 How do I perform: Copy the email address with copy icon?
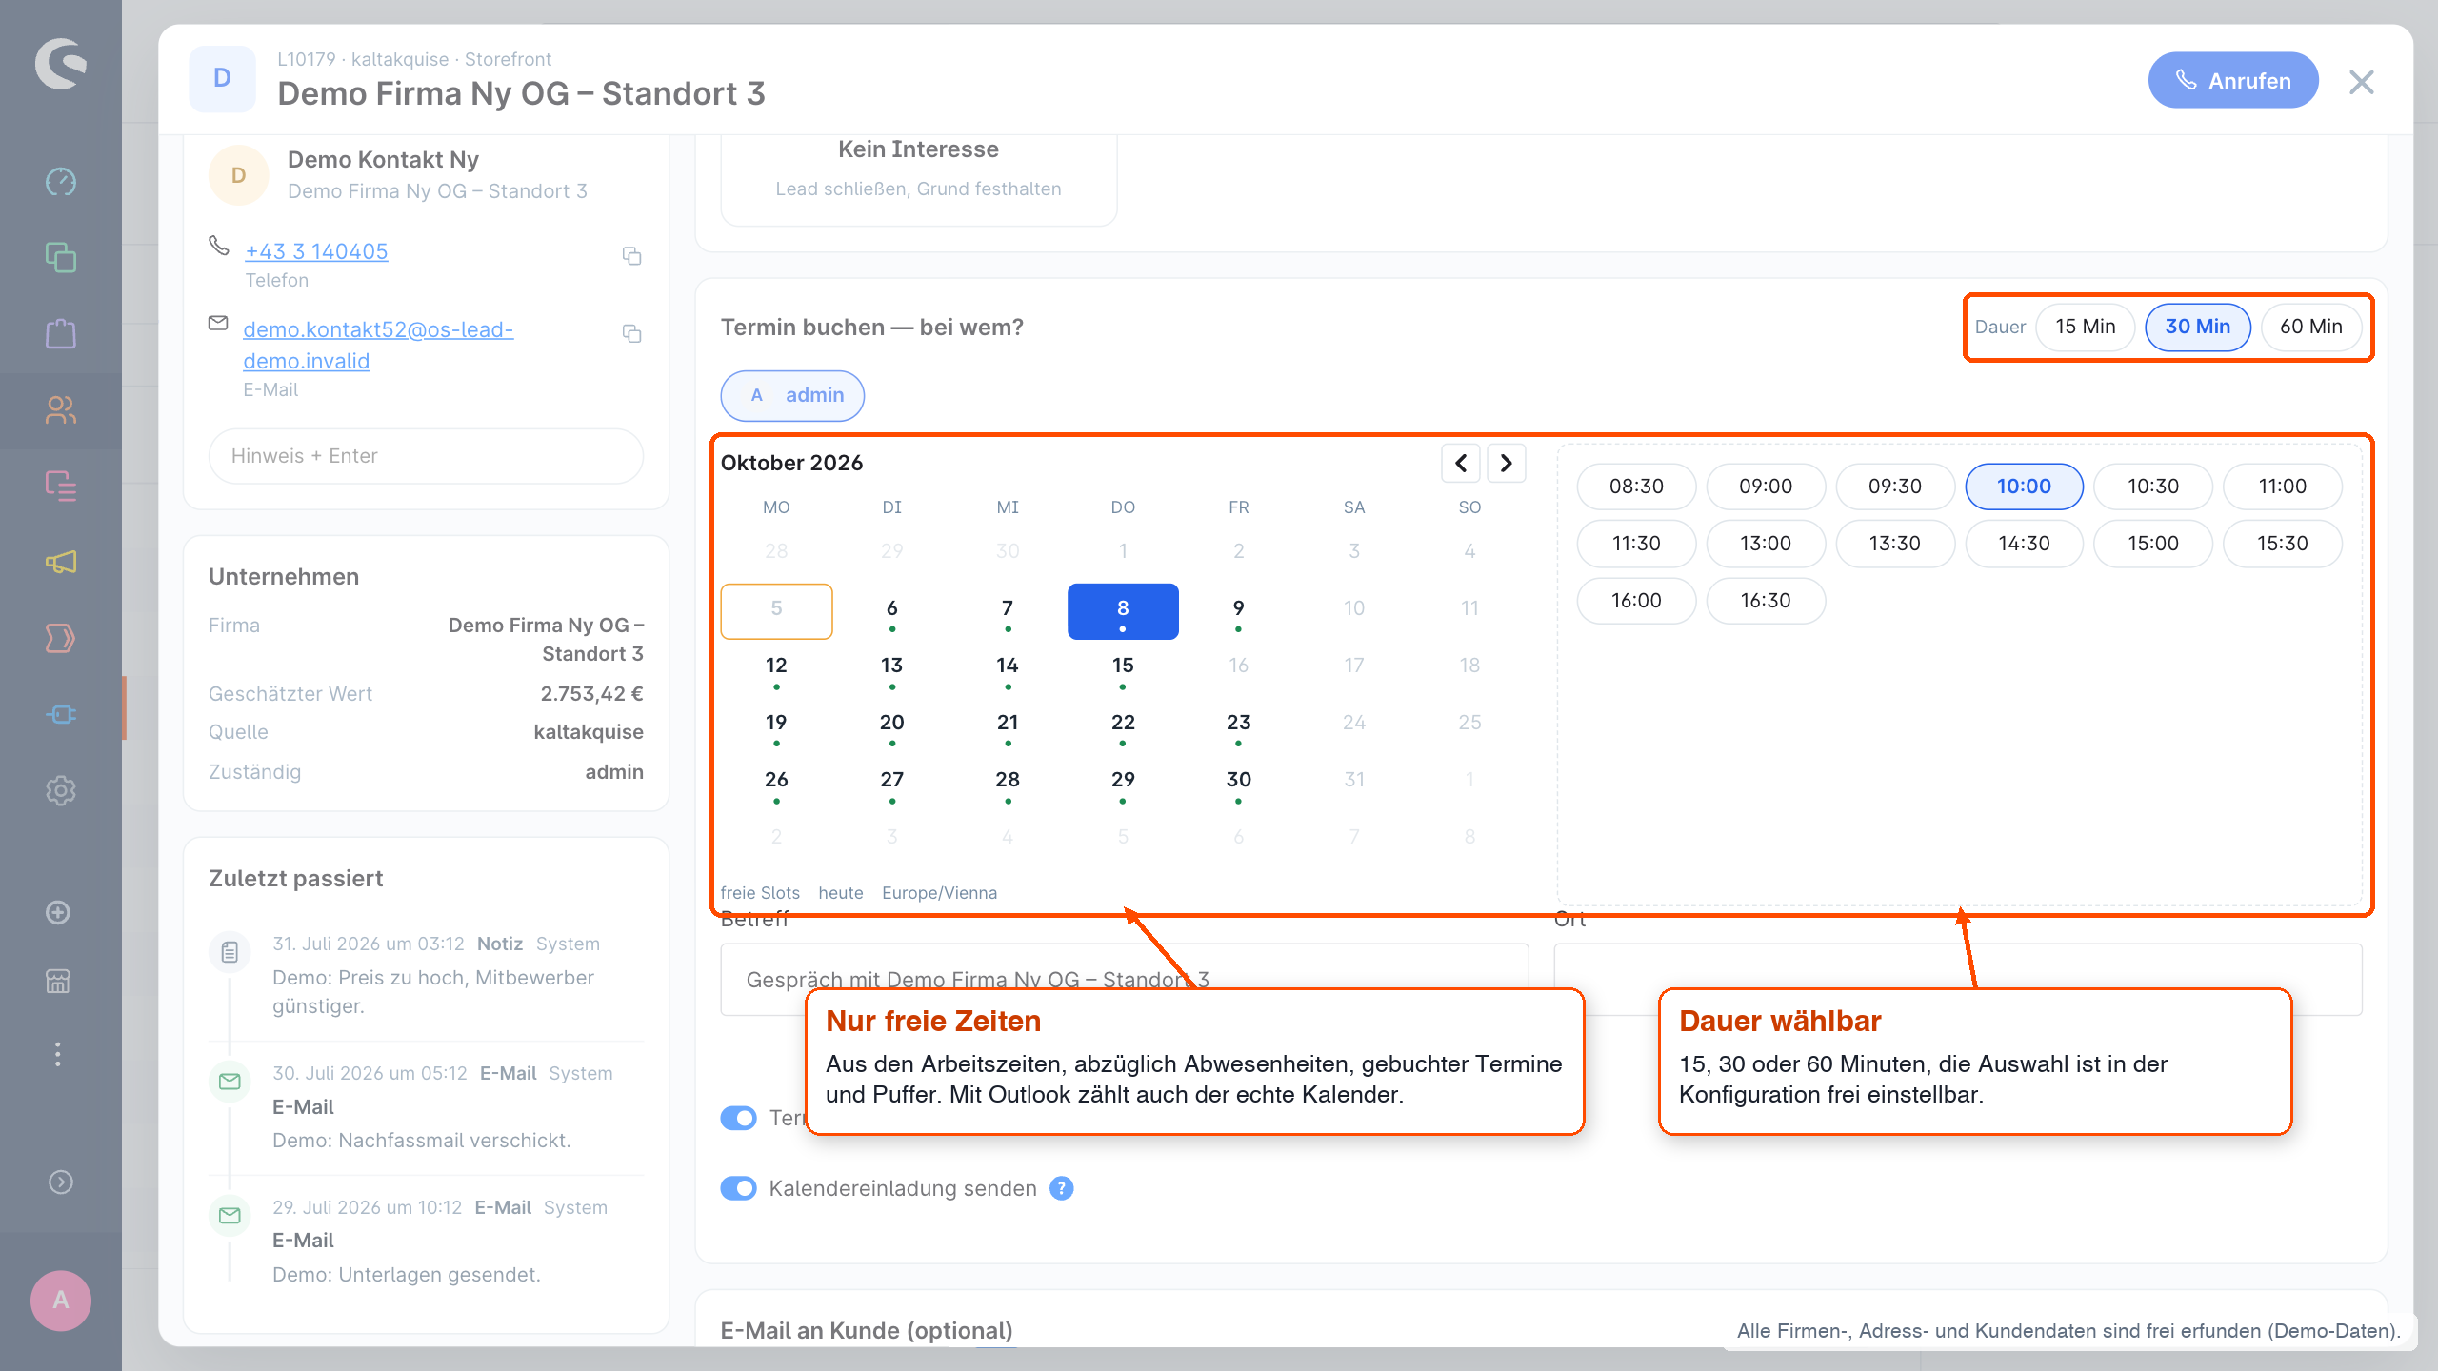coord(631,333)
